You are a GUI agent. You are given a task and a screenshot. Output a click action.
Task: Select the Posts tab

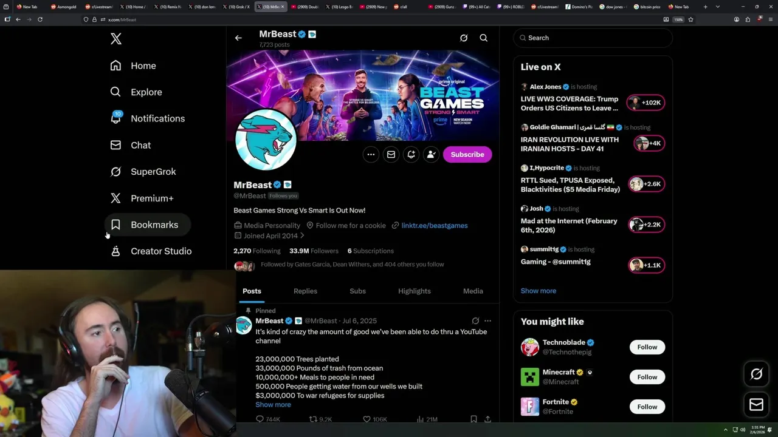(252, 291)
